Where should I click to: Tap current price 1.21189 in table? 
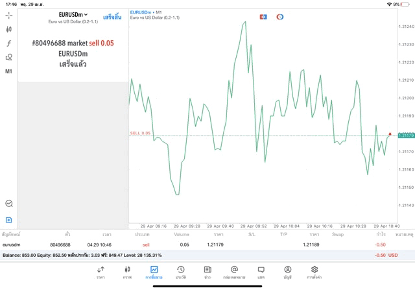point(311,245)
